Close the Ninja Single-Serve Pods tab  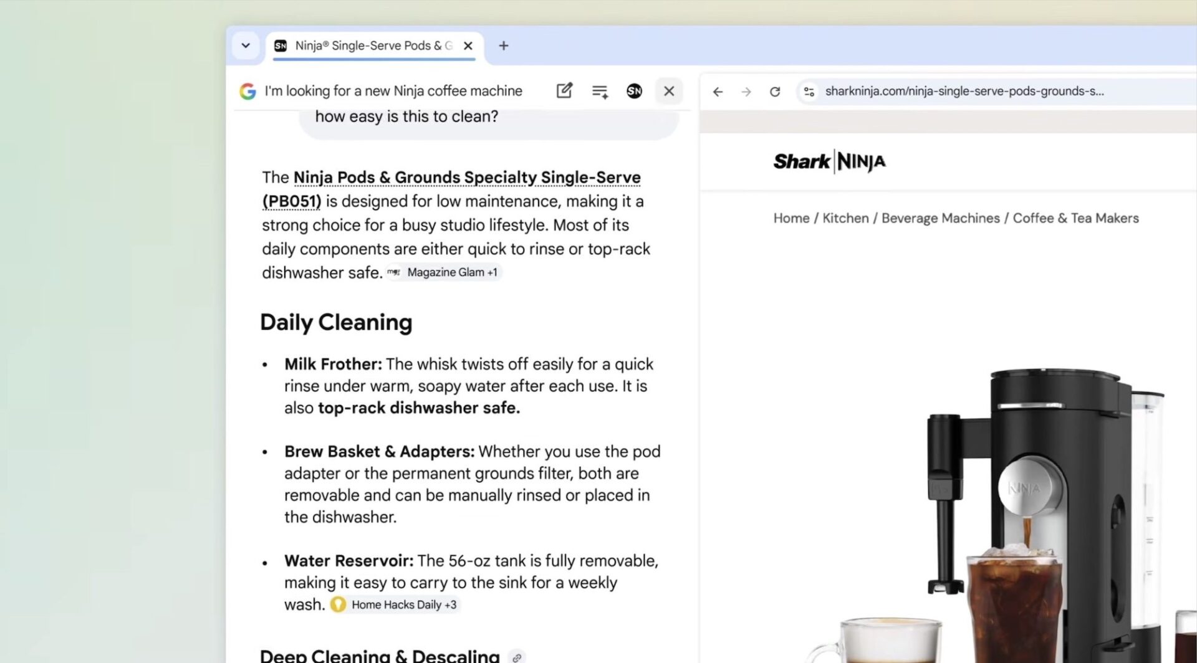pyautogui.click(x=468, y=45)
